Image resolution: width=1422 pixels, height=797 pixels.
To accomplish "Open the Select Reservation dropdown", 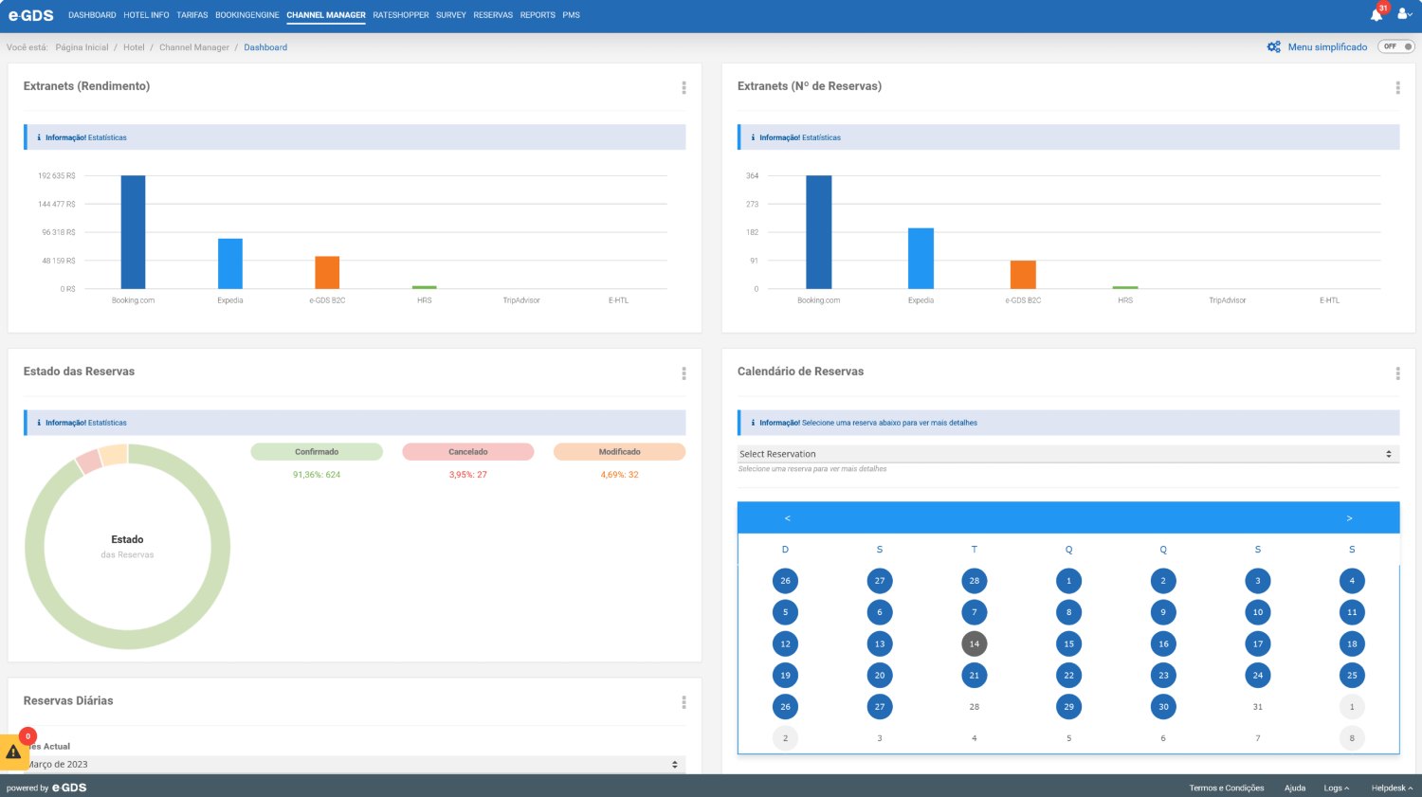I will pos(1067,454).
